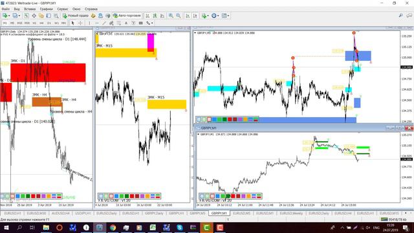Open Google Chrome from the taskbar

point(113,227)
